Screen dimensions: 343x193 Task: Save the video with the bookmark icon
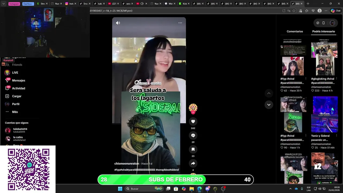(193, 149)
